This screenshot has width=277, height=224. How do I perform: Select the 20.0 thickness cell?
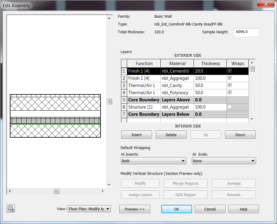210,71
